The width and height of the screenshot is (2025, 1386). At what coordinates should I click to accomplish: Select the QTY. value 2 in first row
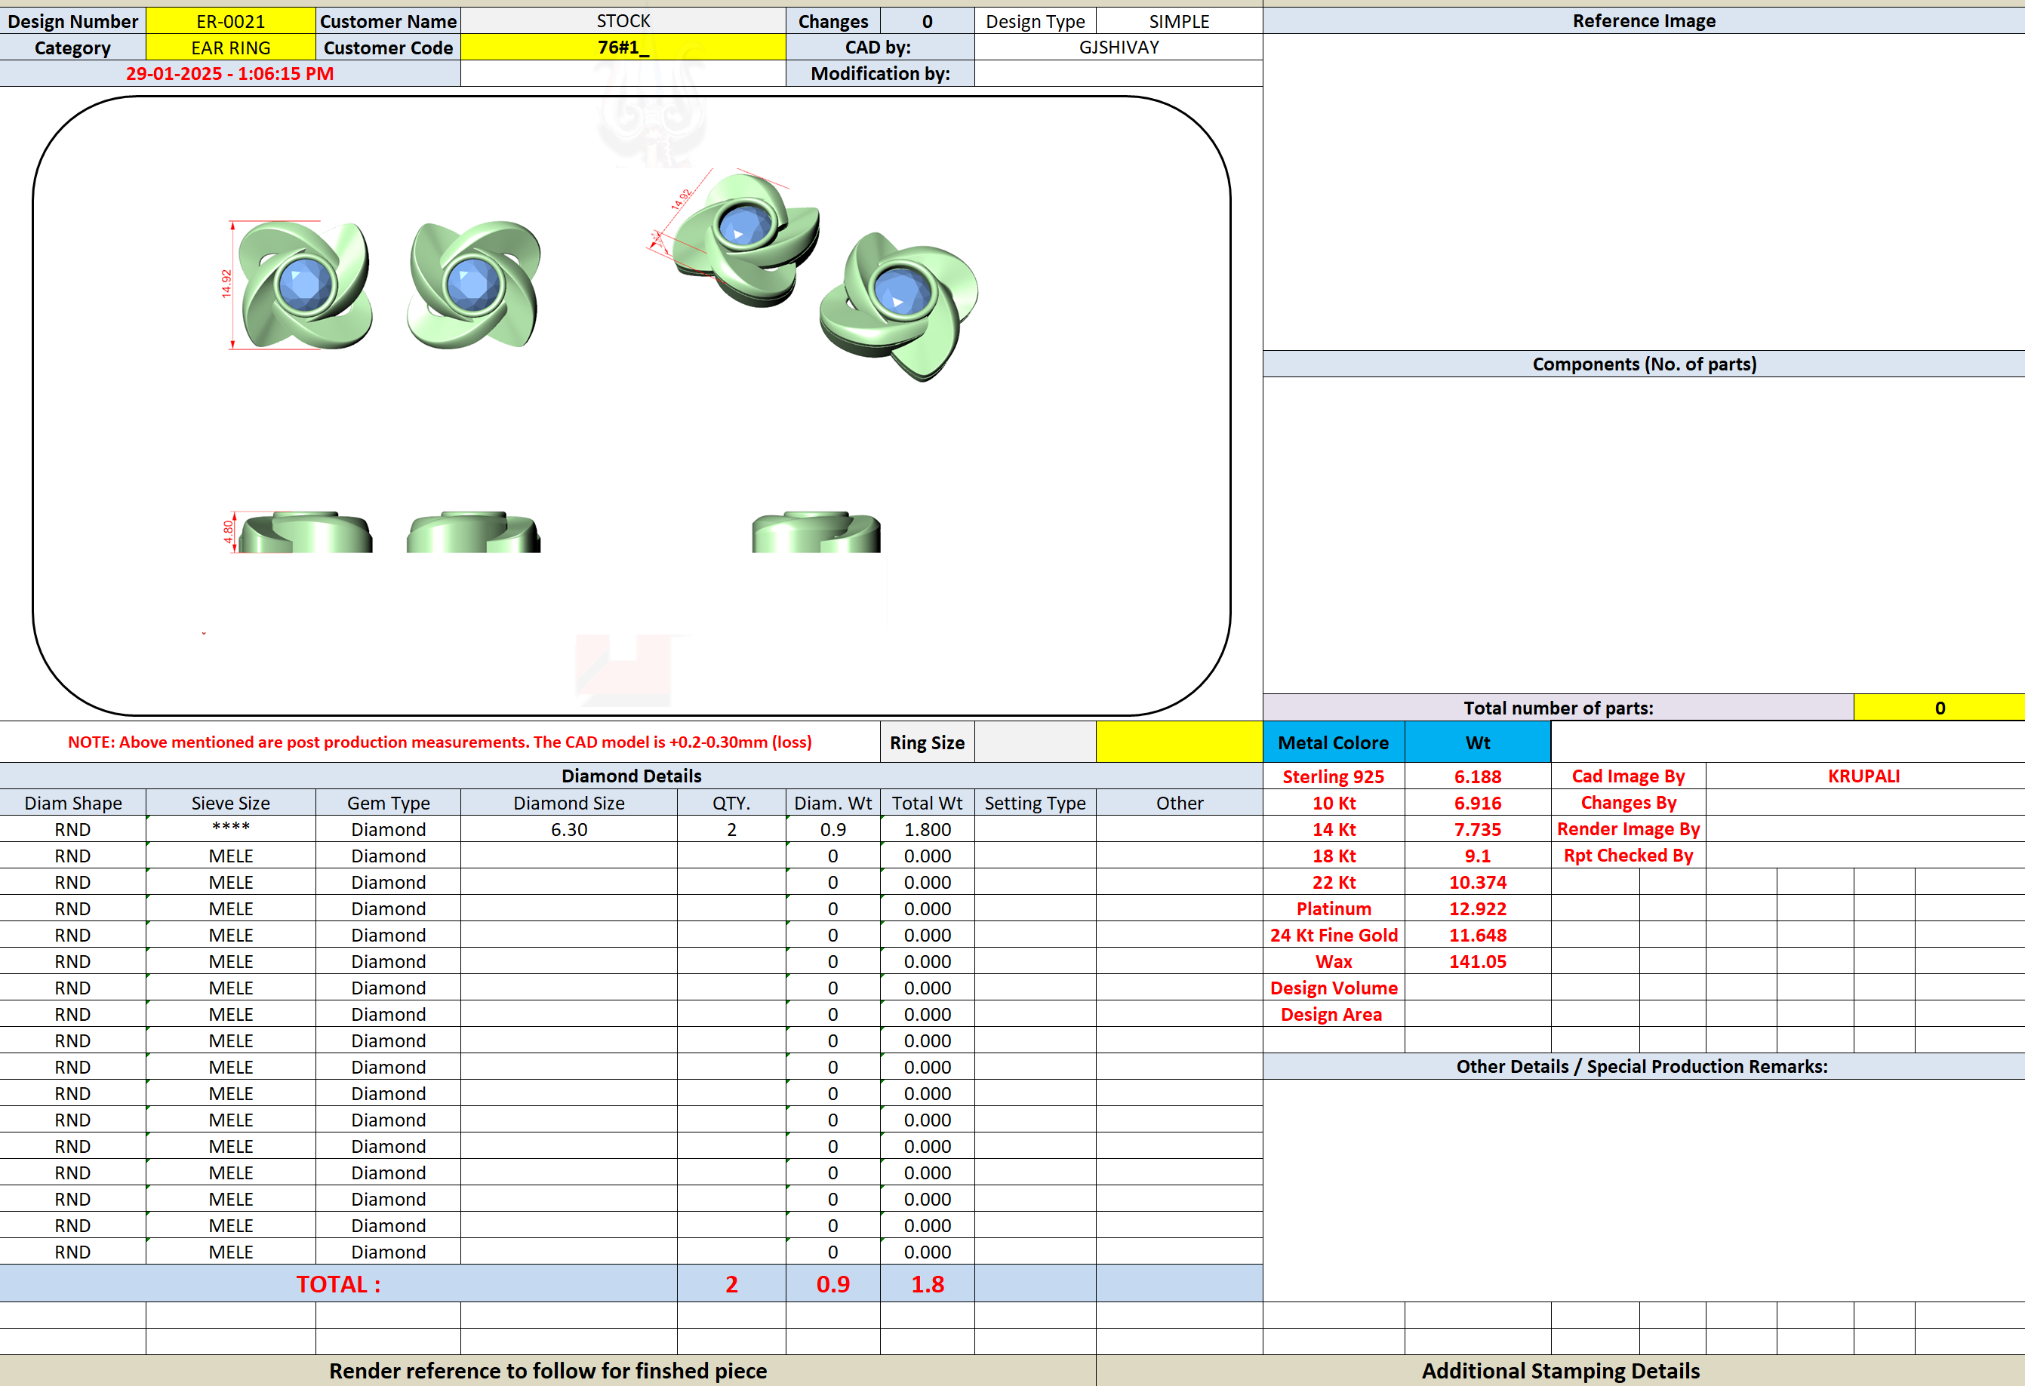731,829
